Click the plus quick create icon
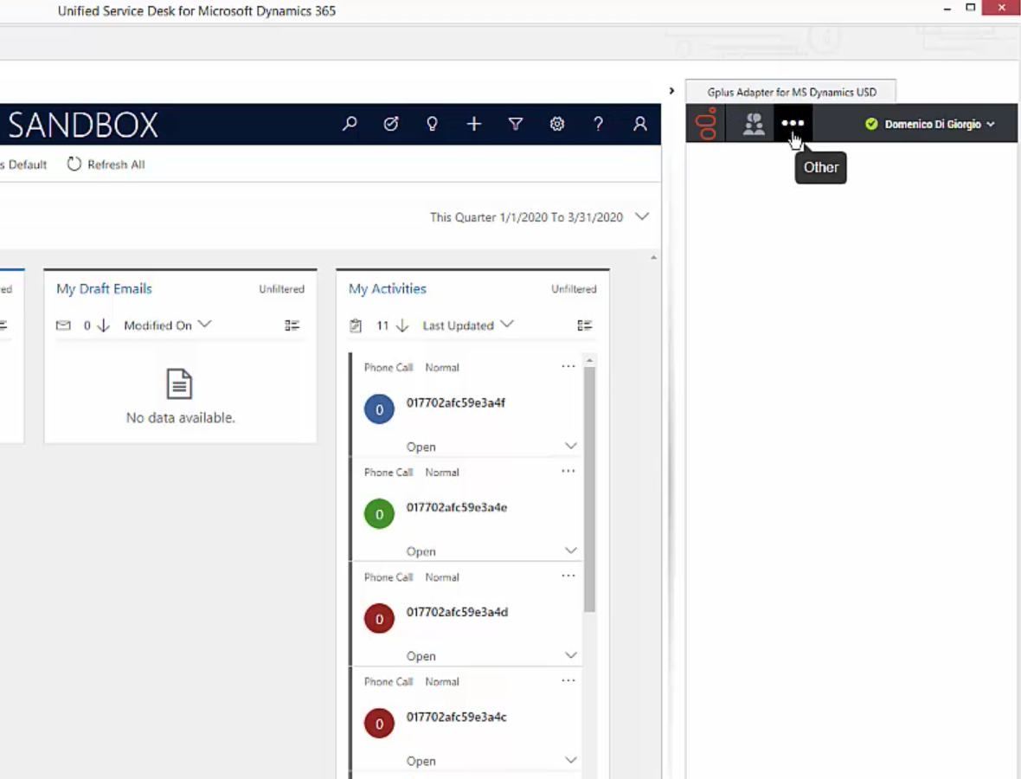 474,123
